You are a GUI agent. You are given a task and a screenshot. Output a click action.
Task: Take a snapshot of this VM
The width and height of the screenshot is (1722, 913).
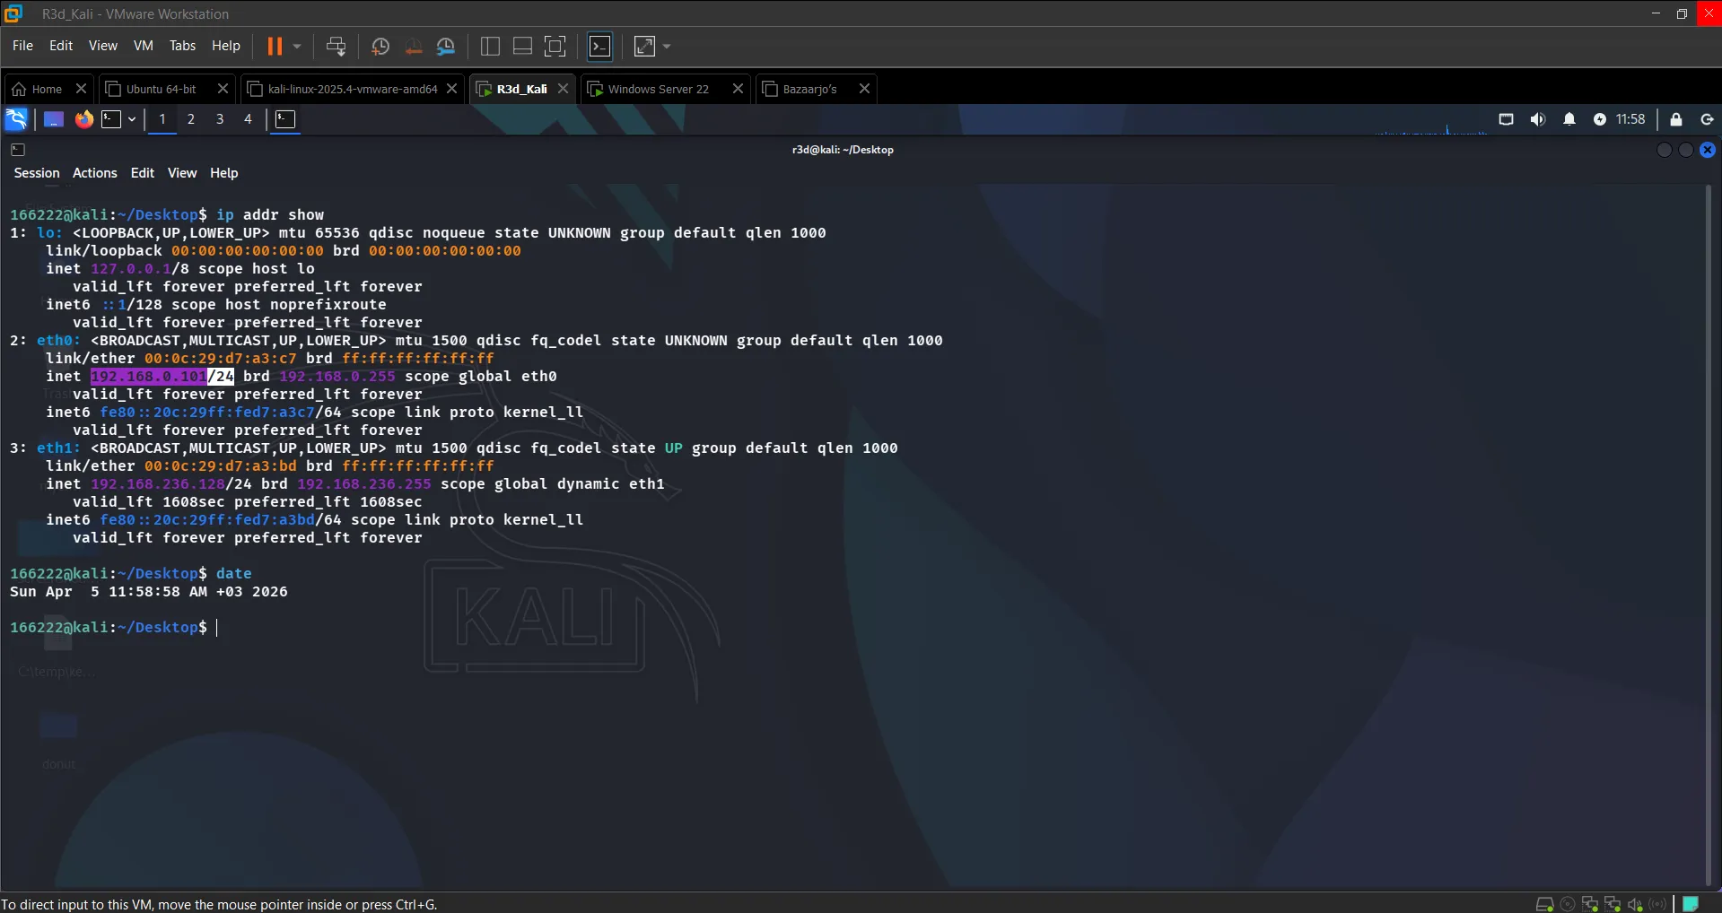380,46
